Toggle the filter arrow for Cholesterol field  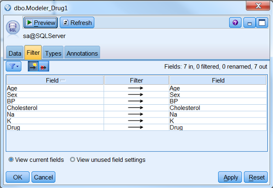coord(136,108)
